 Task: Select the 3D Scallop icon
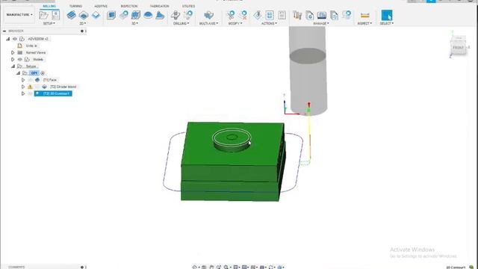[160, 15]
